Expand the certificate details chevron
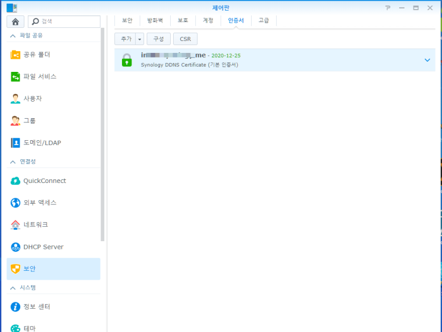442x332 pixels. [427, 60]
